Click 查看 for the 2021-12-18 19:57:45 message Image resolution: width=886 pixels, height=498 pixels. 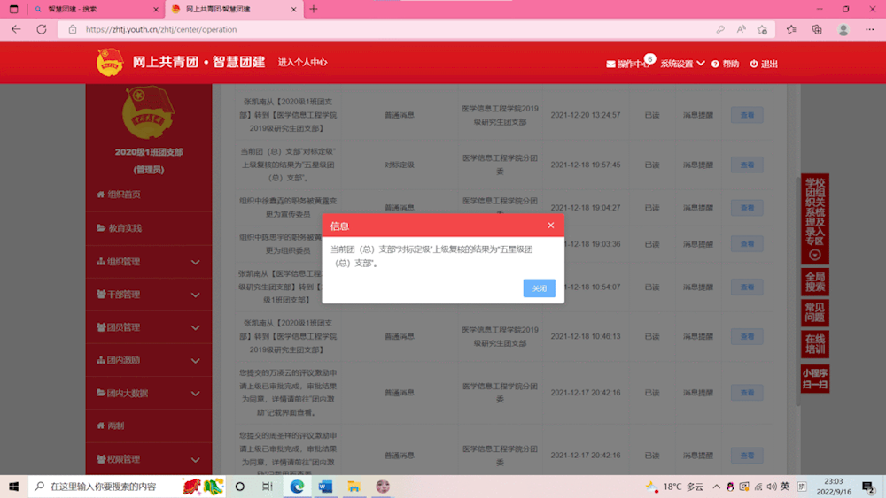(x=747, y=165)
